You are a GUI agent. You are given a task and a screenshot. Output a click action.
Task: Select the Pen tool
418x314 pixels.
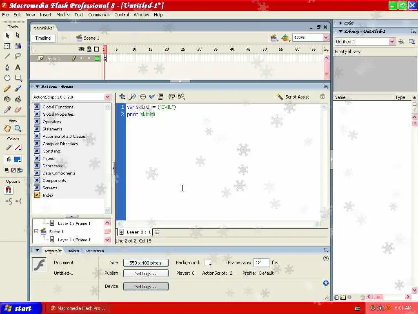tap(7, 67)
